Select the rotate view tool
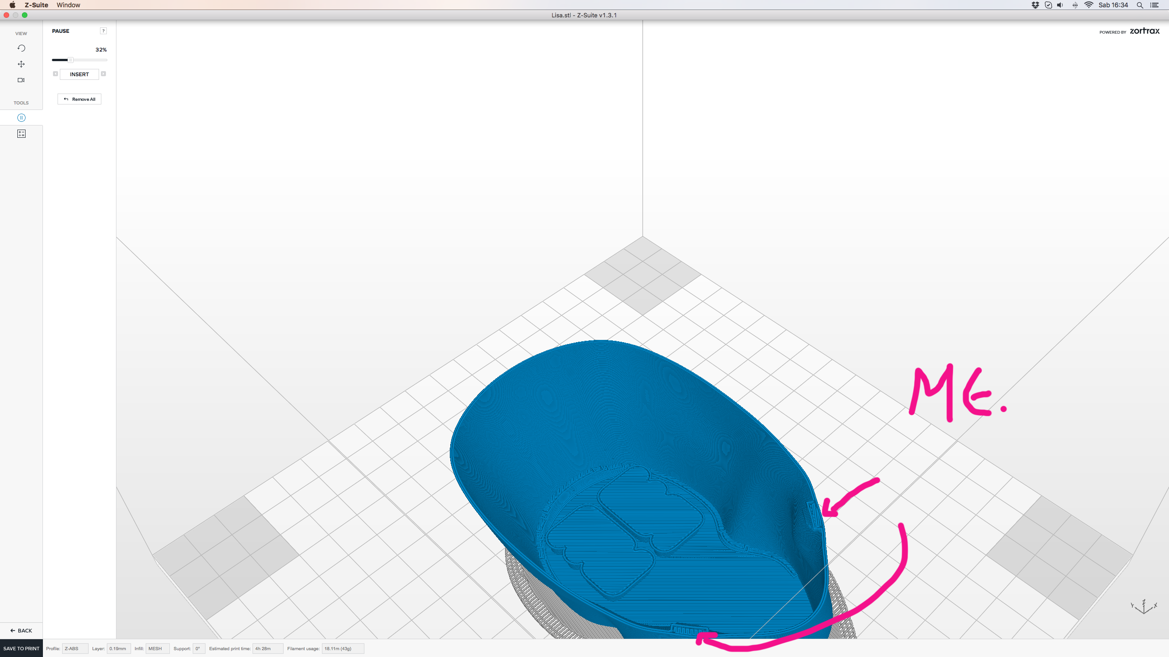The image size is (1169, 657). pos(21,48)
